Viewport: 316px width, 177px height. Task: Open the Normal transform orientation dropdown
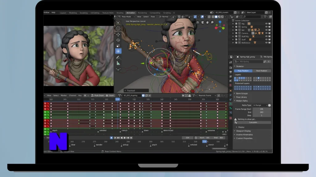tap(165, 17)
